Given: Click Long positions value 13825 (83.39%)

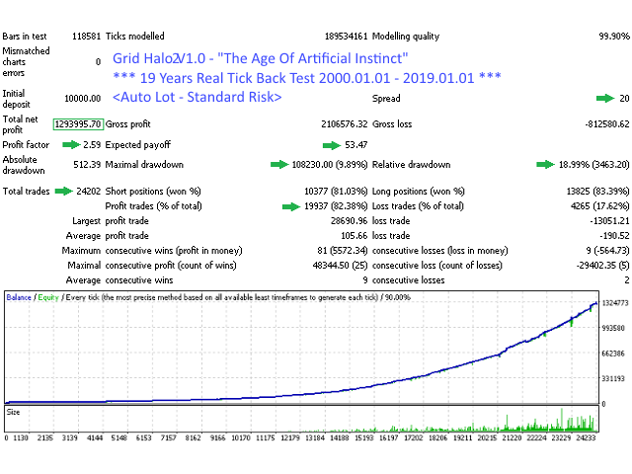Looking at the screenshot, I should pos(597,191).
